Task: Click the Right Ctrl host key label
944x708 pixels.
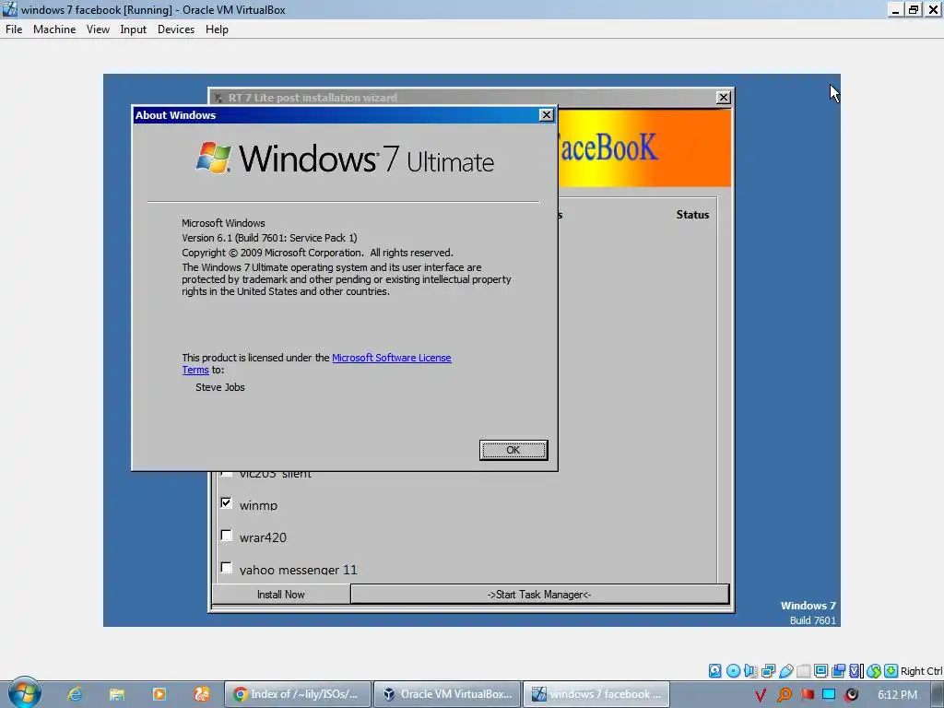Action: click(x=921, y=671)
